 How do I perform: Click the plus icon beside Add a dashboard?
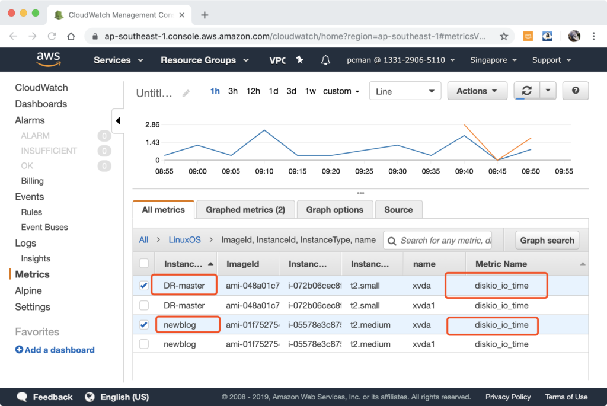(x=19, y=350)
